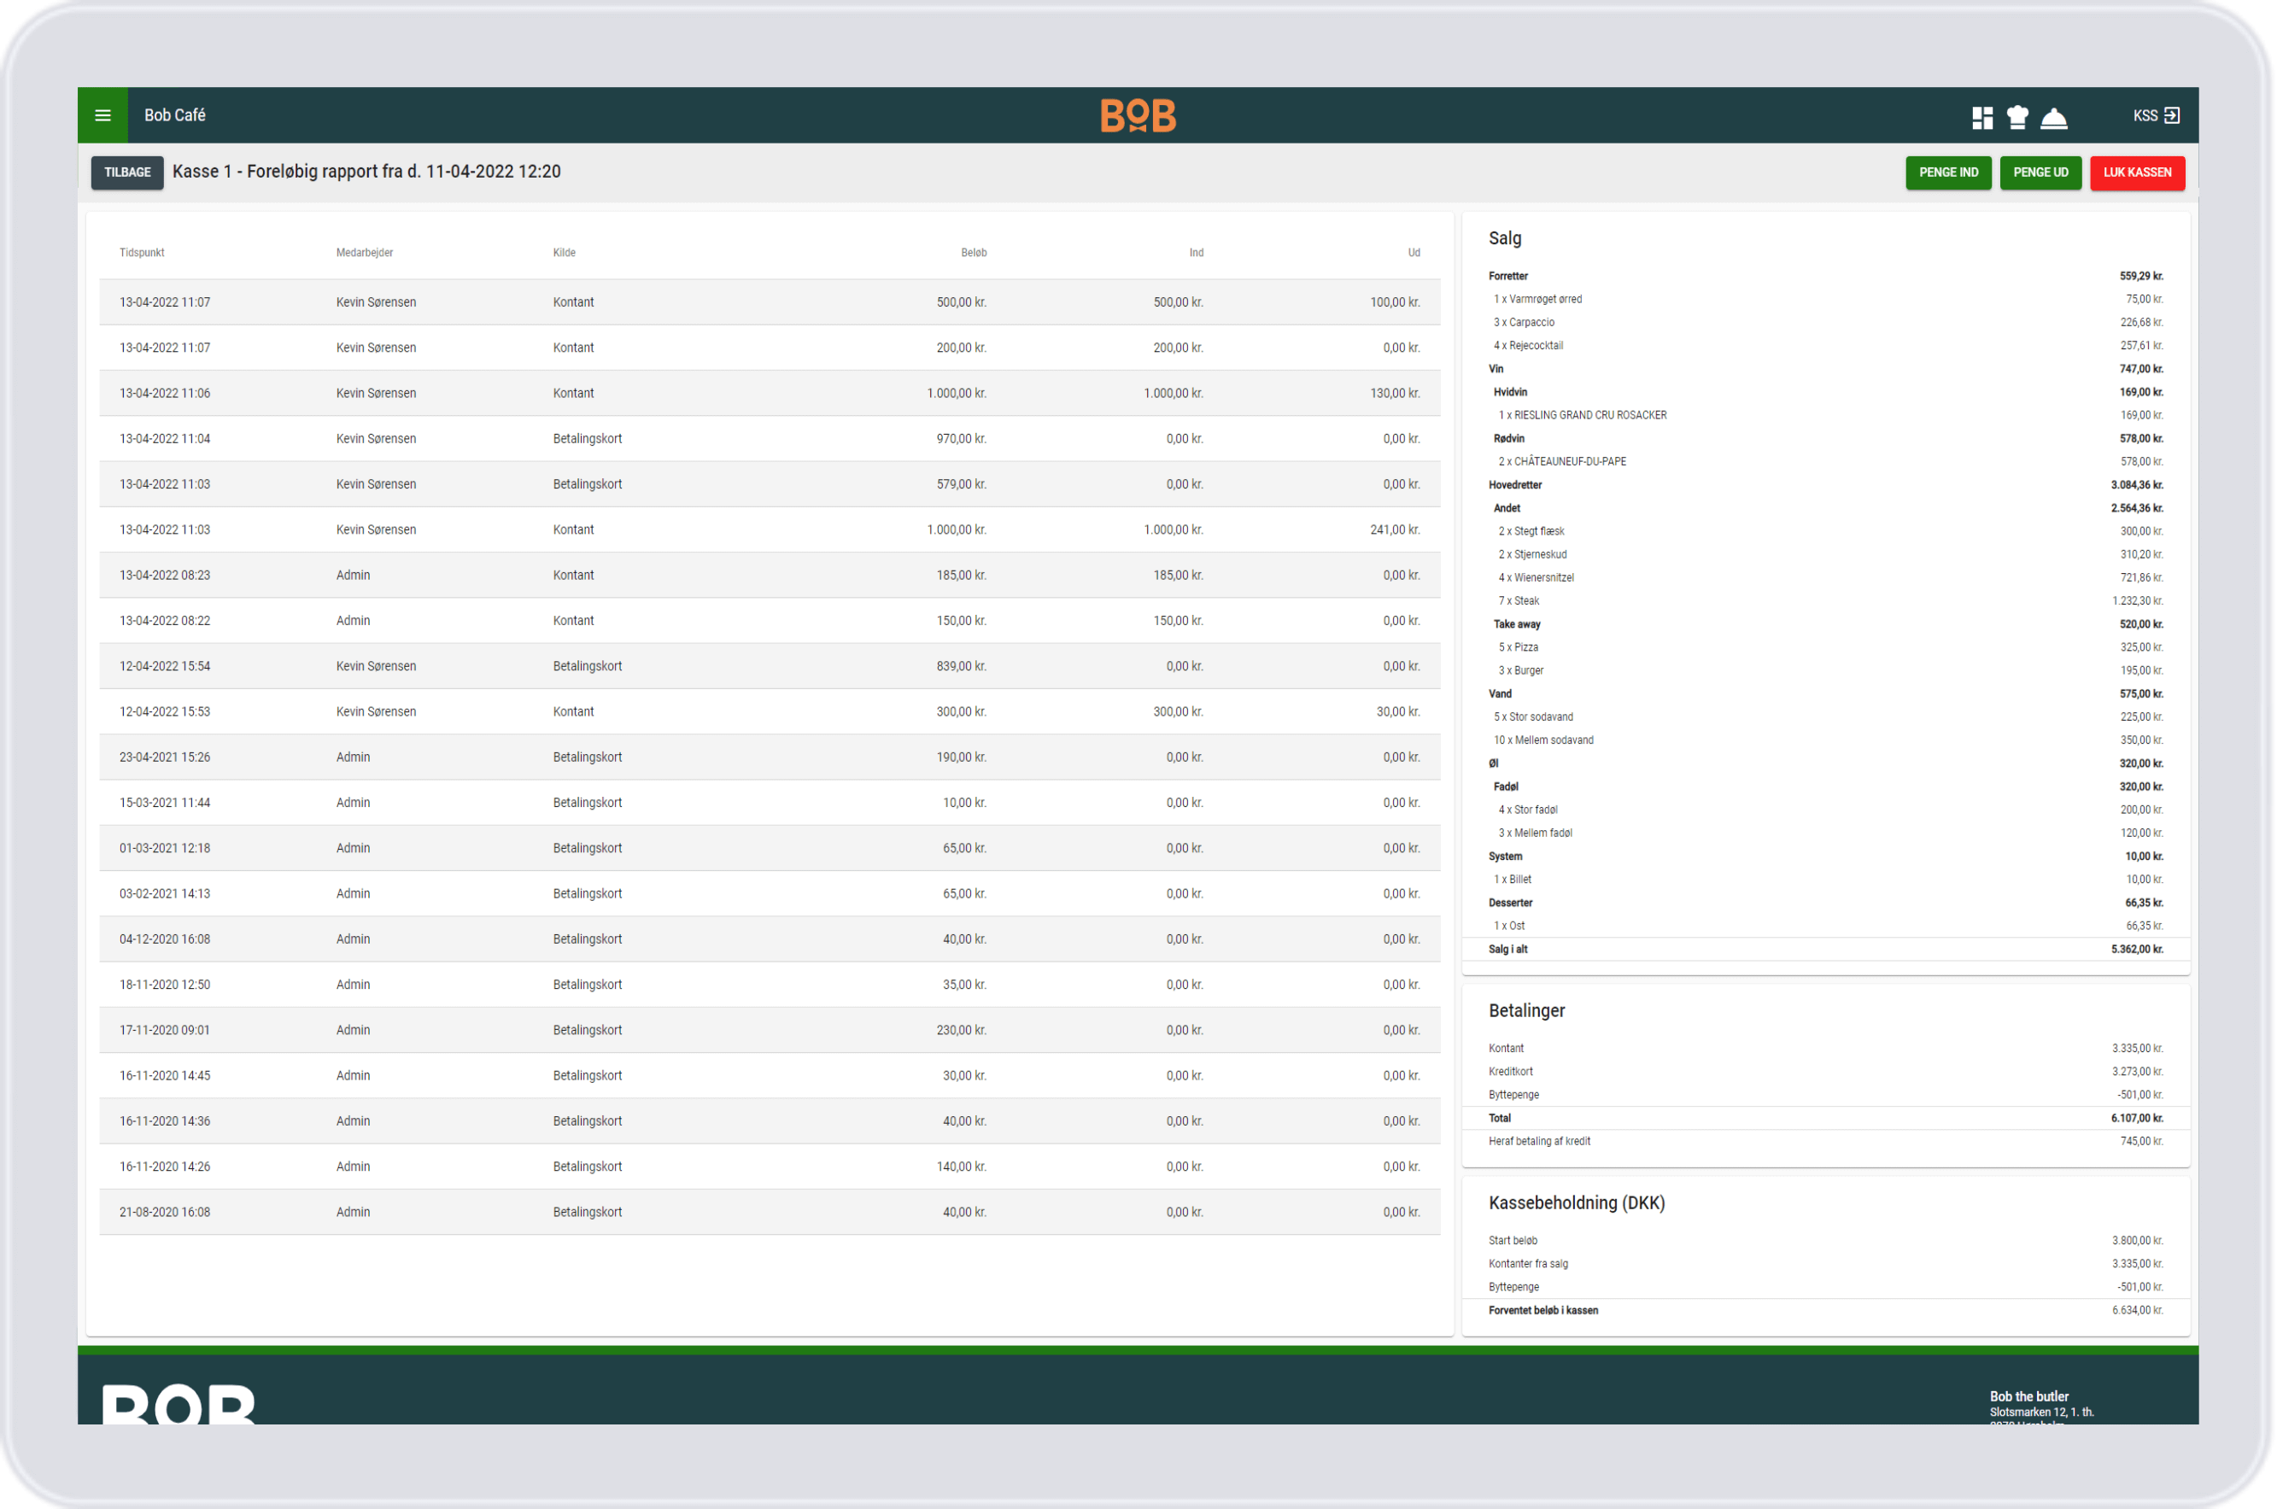Click the Hvidvin subcategory line
This screenshot has height=1509, width=2277.
[x=1827, y=393]
